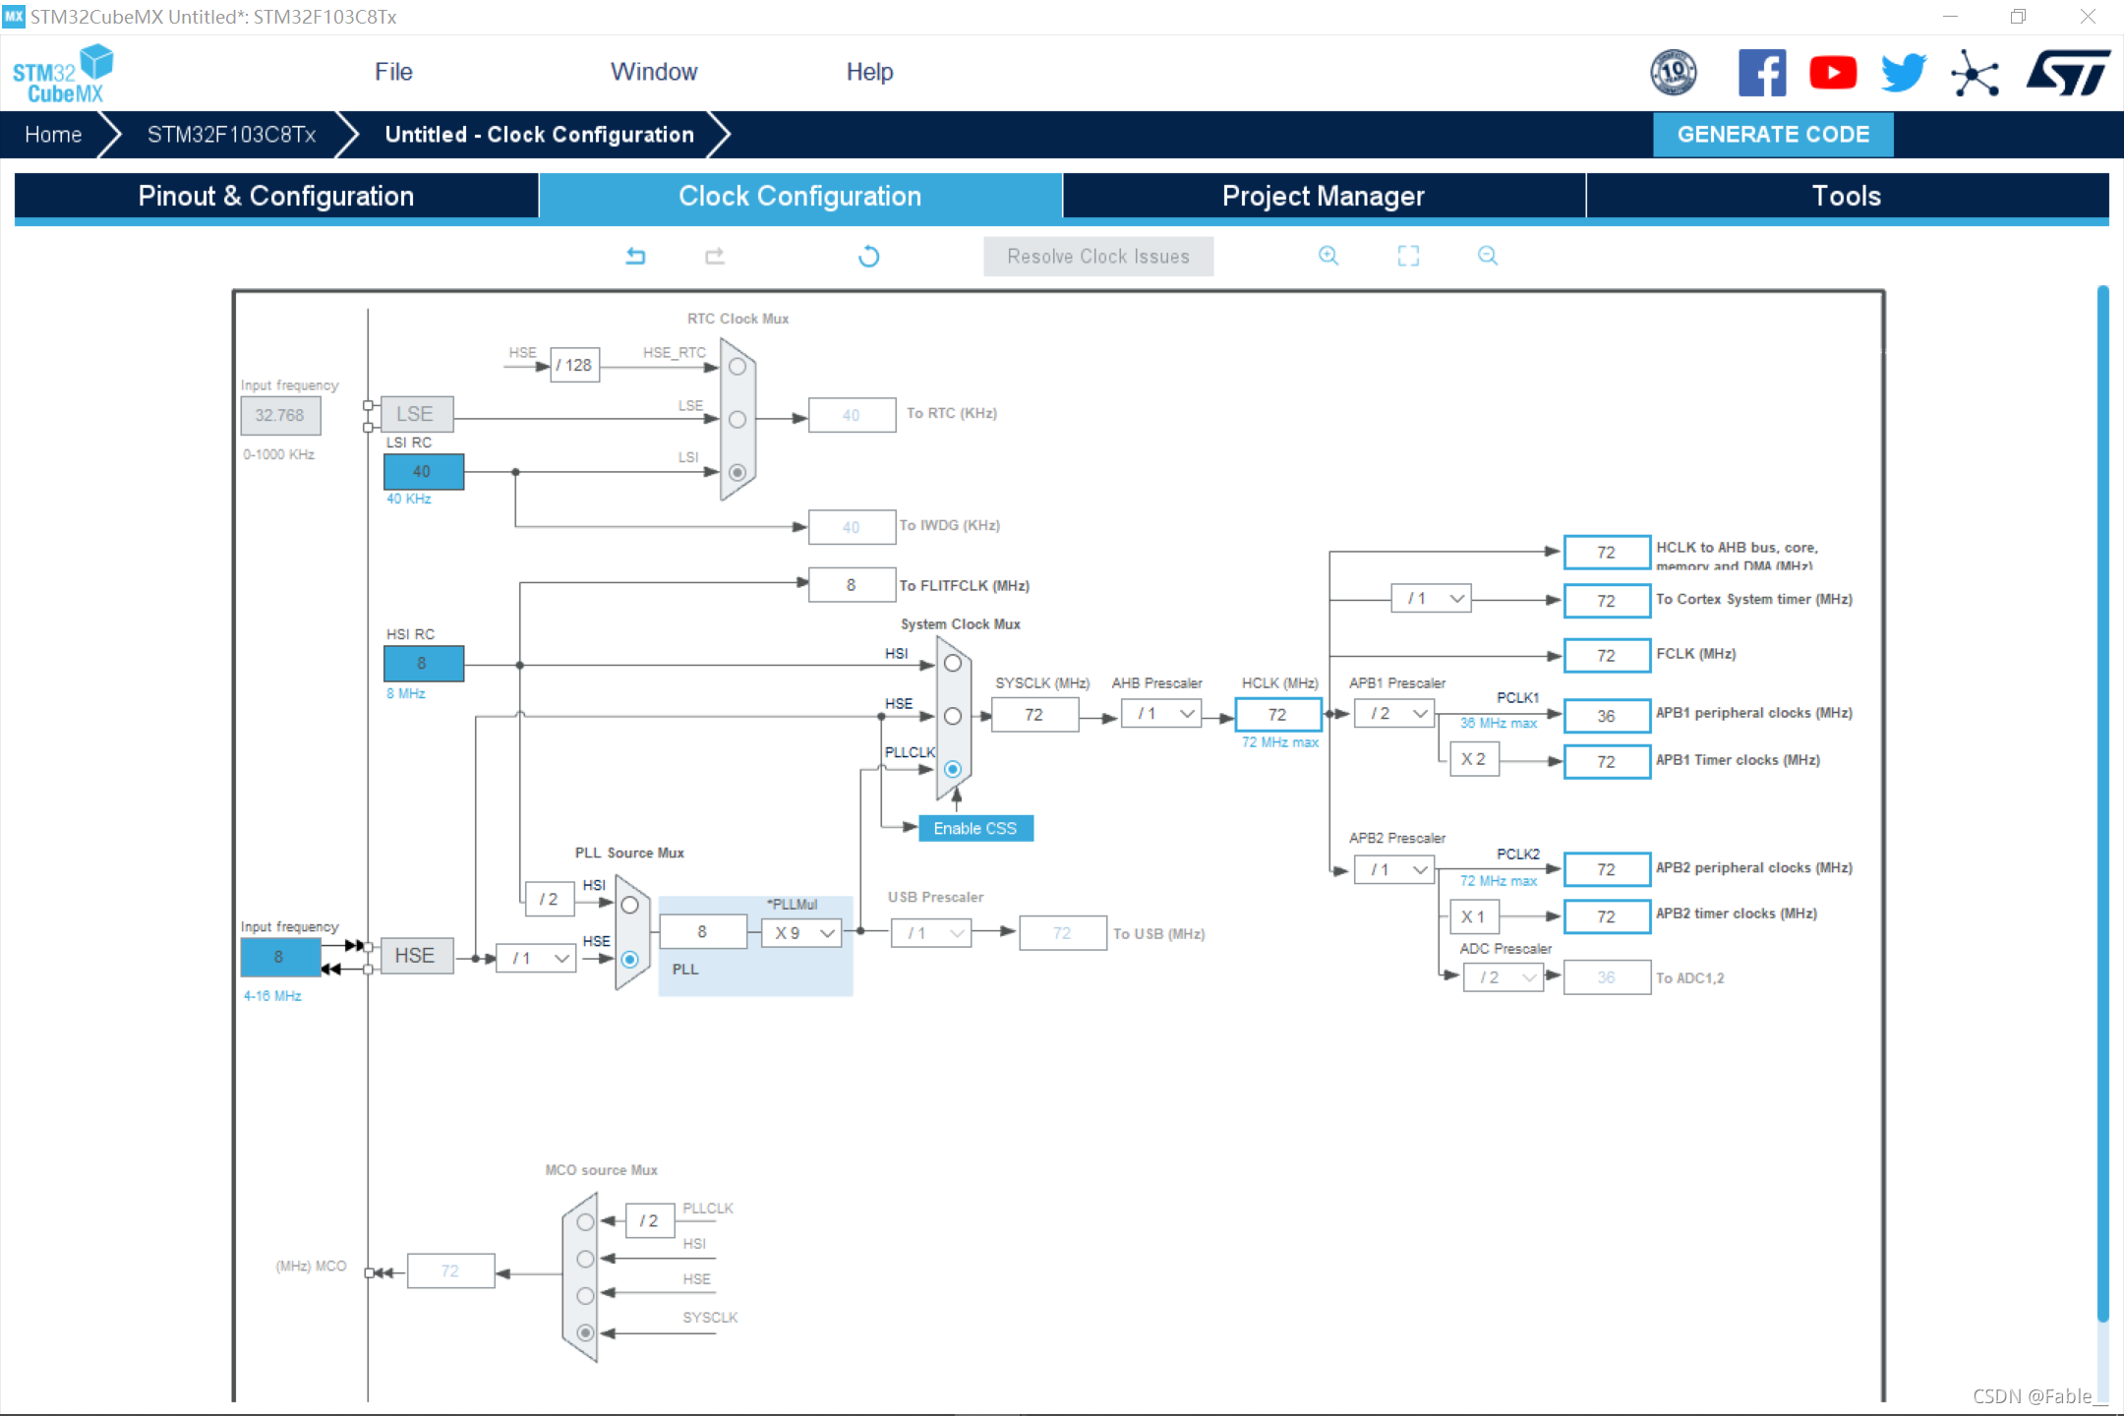2124x1416 pixels.
Task: Click the SYSCLK (MHz) value box
Action: pyautogui.click(x=1034, y=715)
